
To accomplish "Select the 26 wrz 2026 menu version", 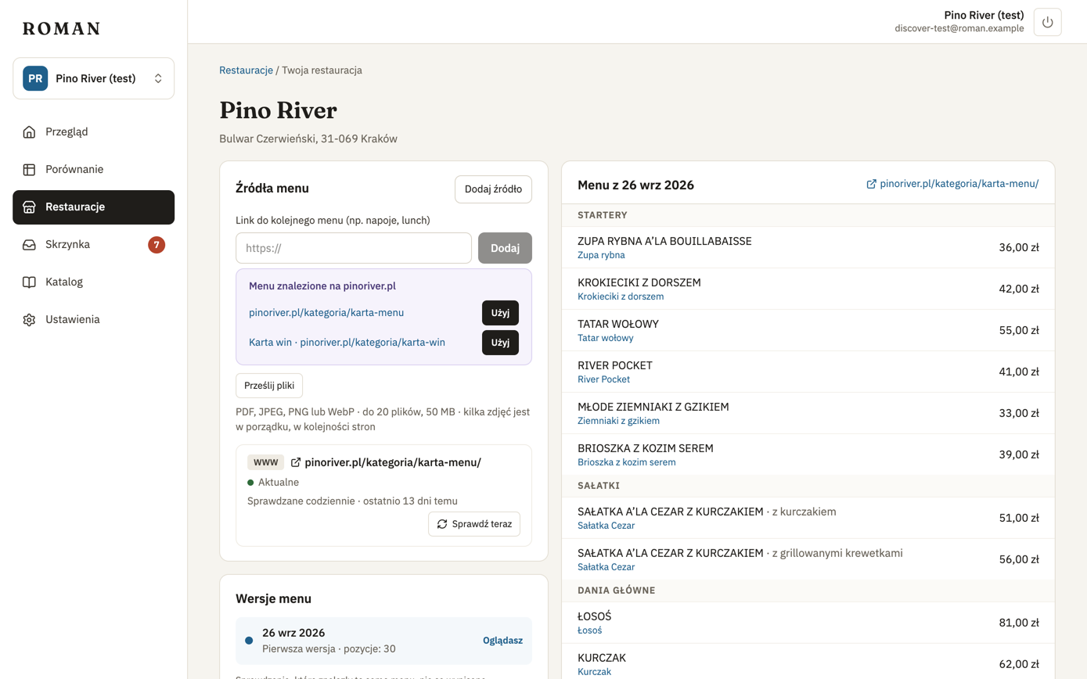I will [x=383, y=640].
